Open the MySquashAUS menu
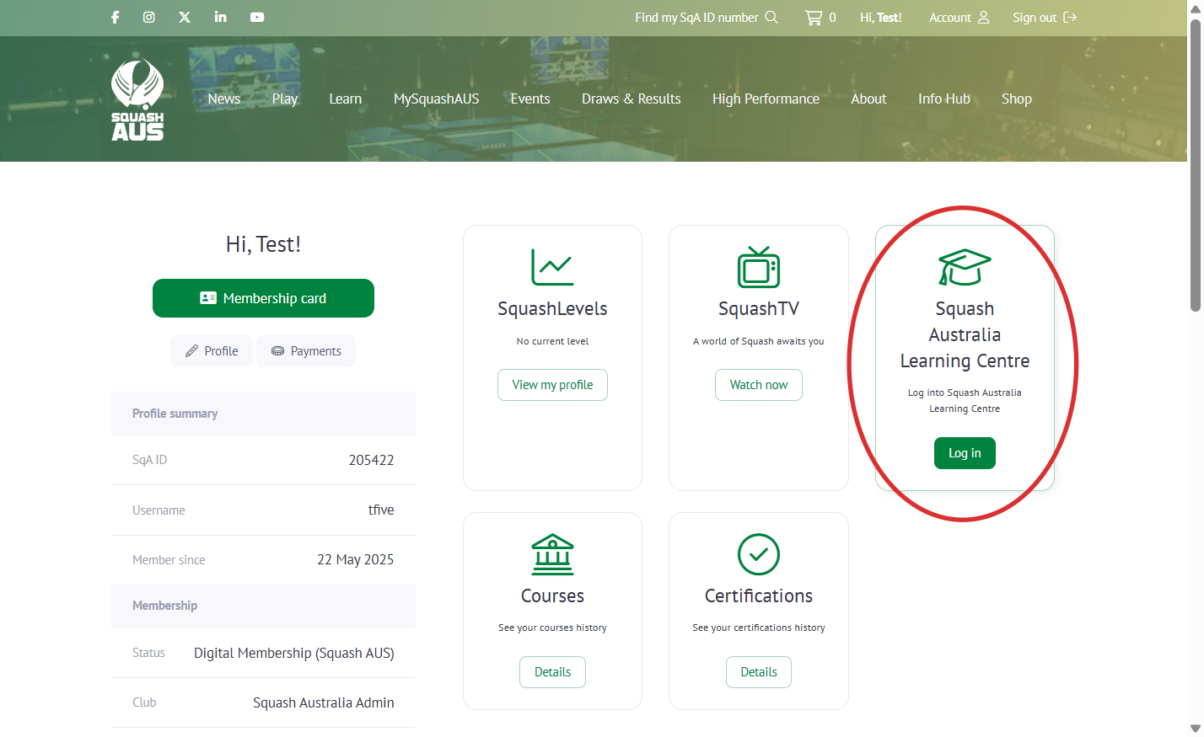This screenshot has width=1204, height=737. tap(437, 99)
